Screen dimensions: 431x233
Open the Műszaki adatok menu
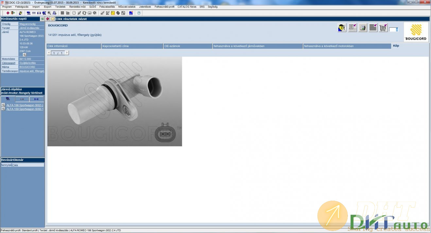(x=127, y=7)
